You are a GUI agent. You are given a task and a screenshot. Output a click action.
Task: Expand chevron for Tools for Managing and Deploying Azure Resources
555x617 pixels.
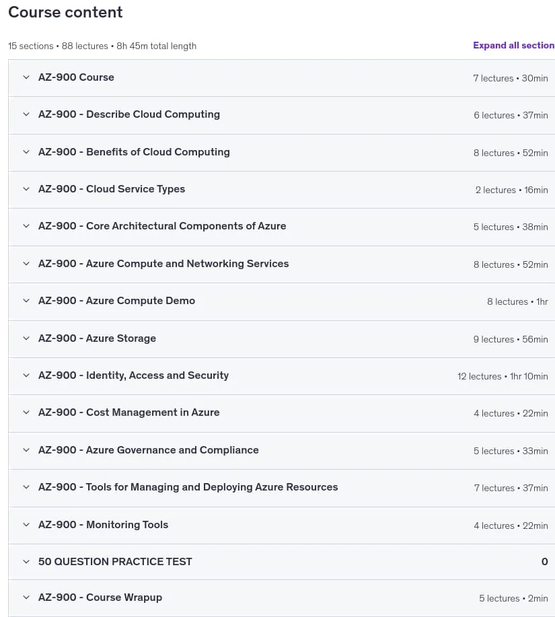coord(26,486)
